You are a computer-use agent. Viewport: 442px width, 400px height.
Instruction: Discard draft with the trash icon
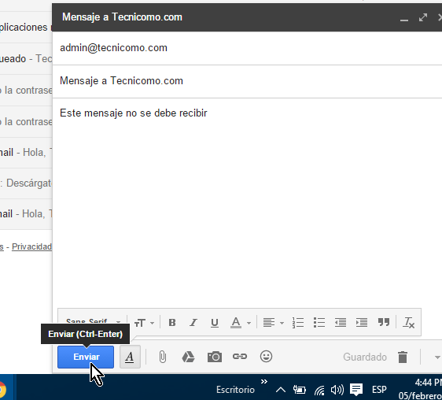coord(403,357)
